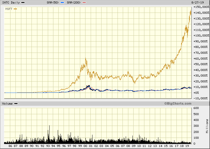Viewport: 210px width, 149px height.
Task: Click the 17 year label
Action: (x=176, y=146)
